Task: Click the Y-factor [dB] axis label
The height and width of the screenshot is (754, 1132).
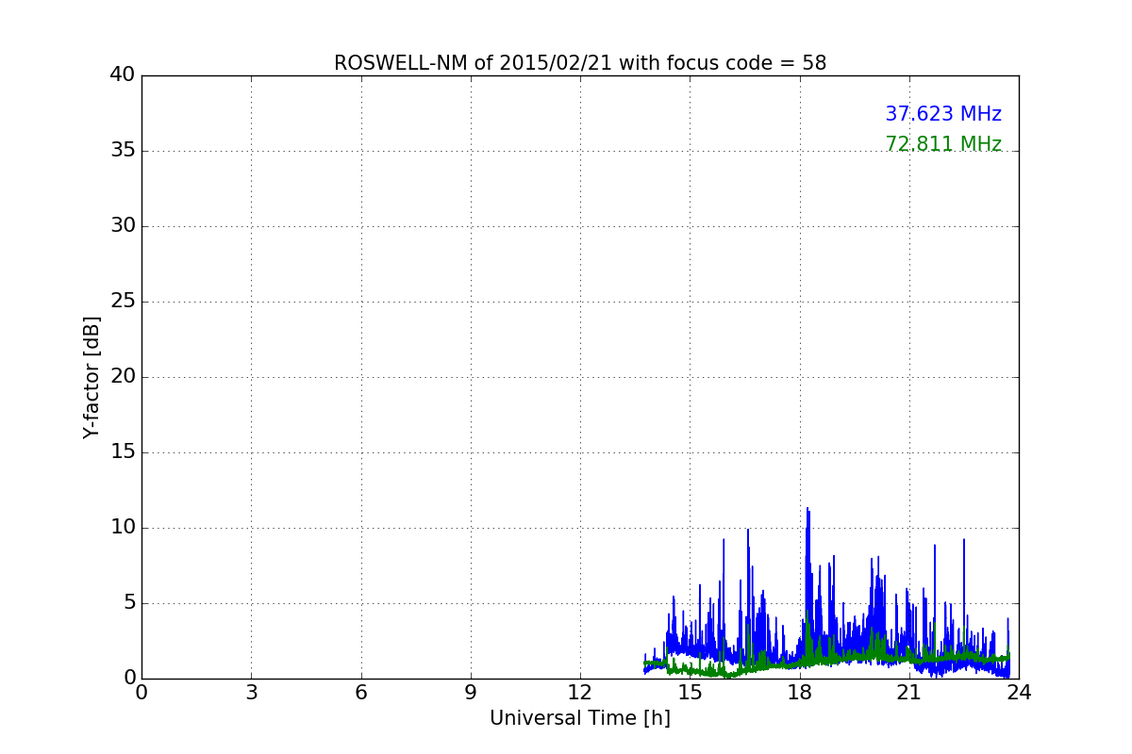Action: coord(92,377)
